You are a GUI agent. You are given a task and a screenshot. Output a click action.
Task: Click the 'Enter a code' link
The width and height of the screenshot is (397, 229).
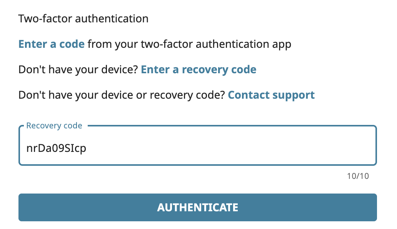click(52, 44)
